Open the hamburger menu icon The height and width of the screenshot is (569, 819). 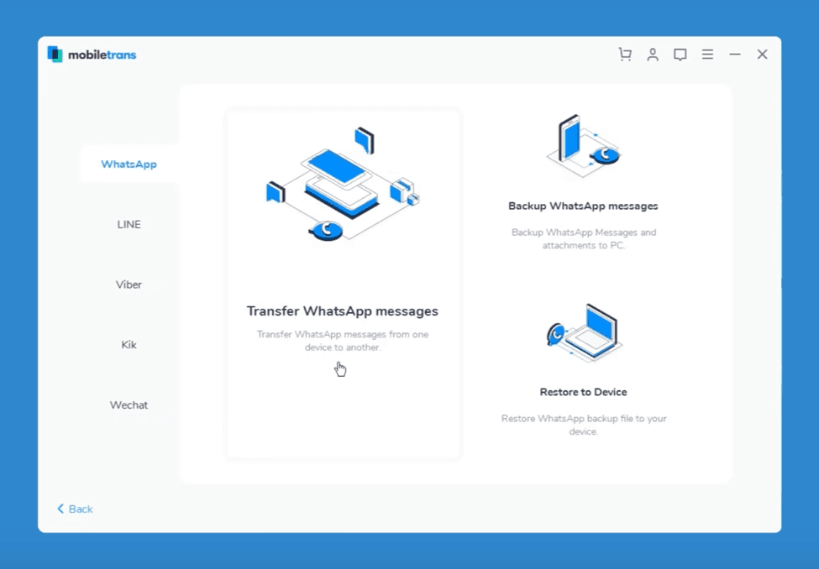pos(708,55)
